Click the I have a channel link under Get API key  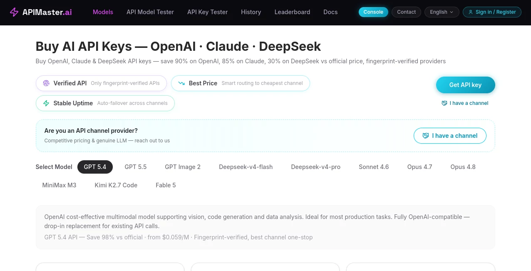pos(465,103)
